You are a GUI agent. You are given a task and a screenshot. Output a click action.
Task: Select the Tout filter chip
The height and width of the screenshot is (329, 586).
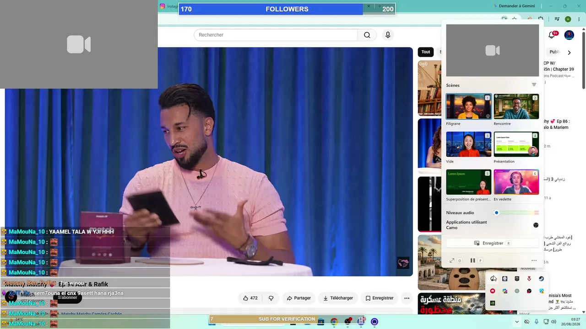pyautogui.click(x=426, y=52)
